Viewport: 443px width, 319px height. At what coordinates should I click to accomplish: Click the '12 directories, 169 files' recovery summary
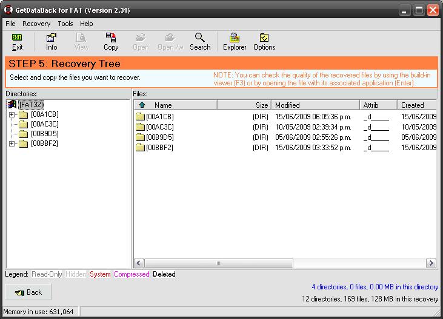370,298
